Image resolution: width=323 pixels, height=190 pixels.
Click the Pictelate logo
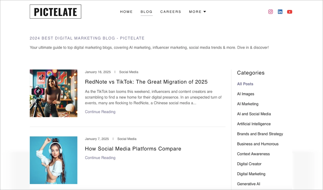pos(55,12)
